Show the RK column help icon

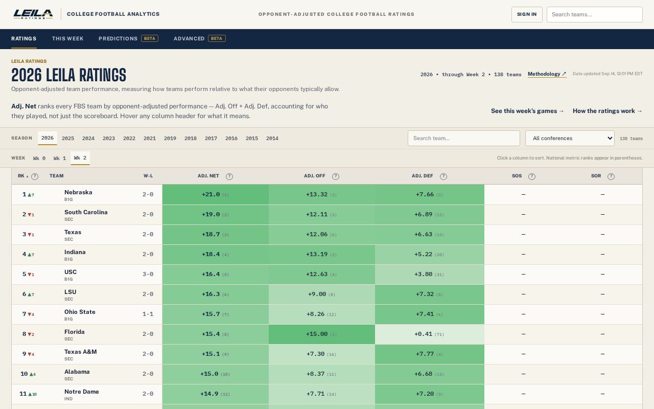coord(35,176)
